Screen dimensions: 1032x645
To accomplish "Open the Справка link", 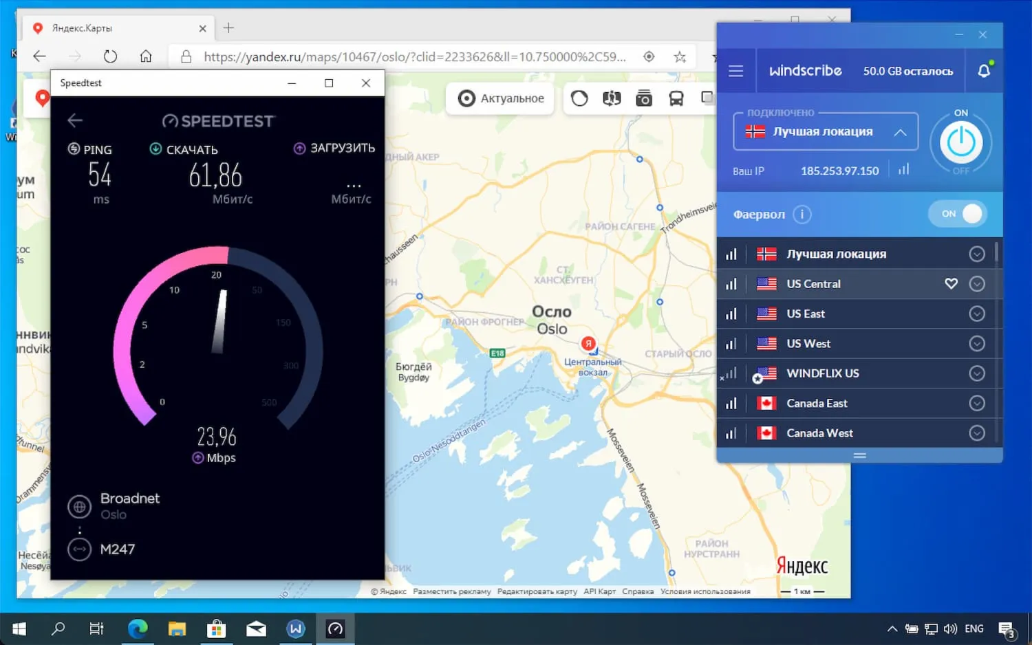I will [x=638, y=591].
